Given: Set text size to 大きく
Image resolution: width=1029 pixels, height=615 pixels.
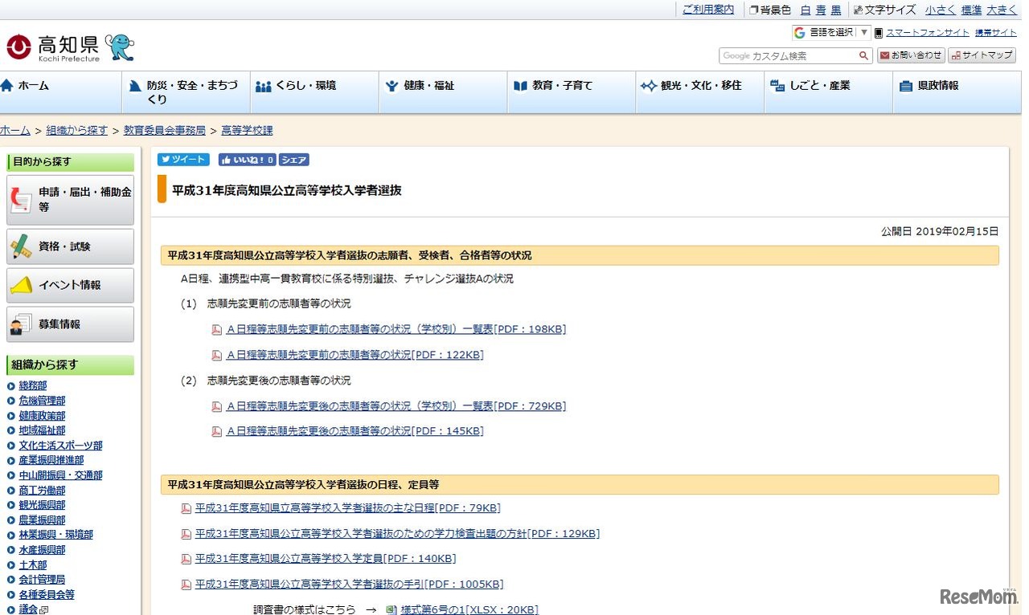Looking at the screenshot, I should click(x=1002, y=10).
